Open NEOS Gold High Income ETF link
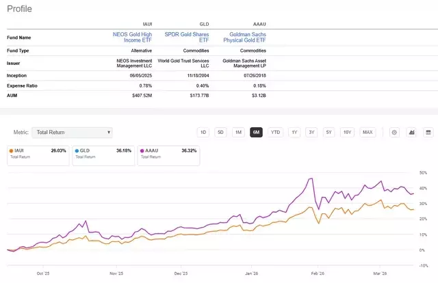The height and width of the screenshot is (283, 438). tap(132, 38)
